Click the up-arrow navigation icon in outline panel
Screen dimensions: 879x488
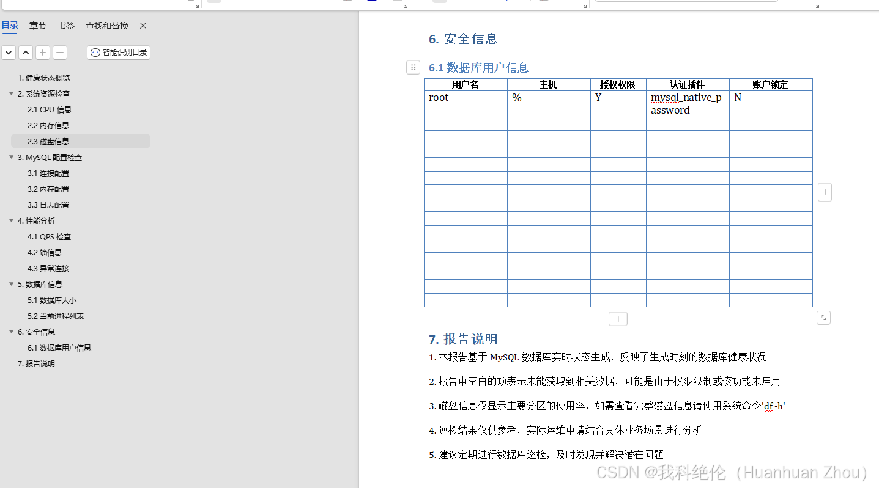(25, 53)
